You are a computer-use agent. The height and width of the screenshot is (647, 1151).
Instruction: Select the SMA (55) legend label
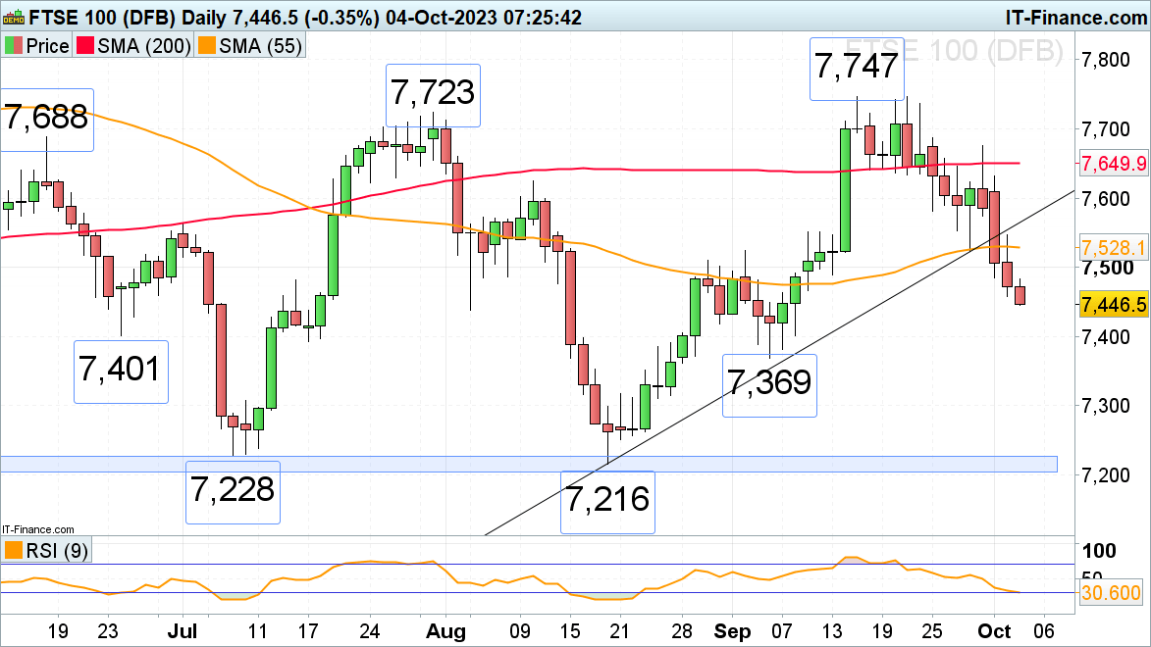(261, 46)
